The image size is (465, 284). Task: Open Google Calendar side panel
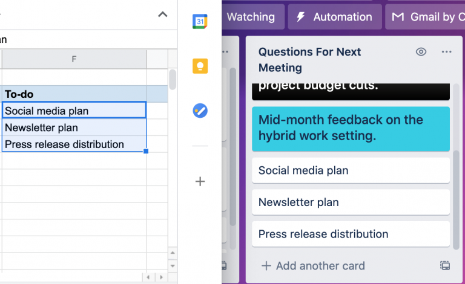pos(200,21)
